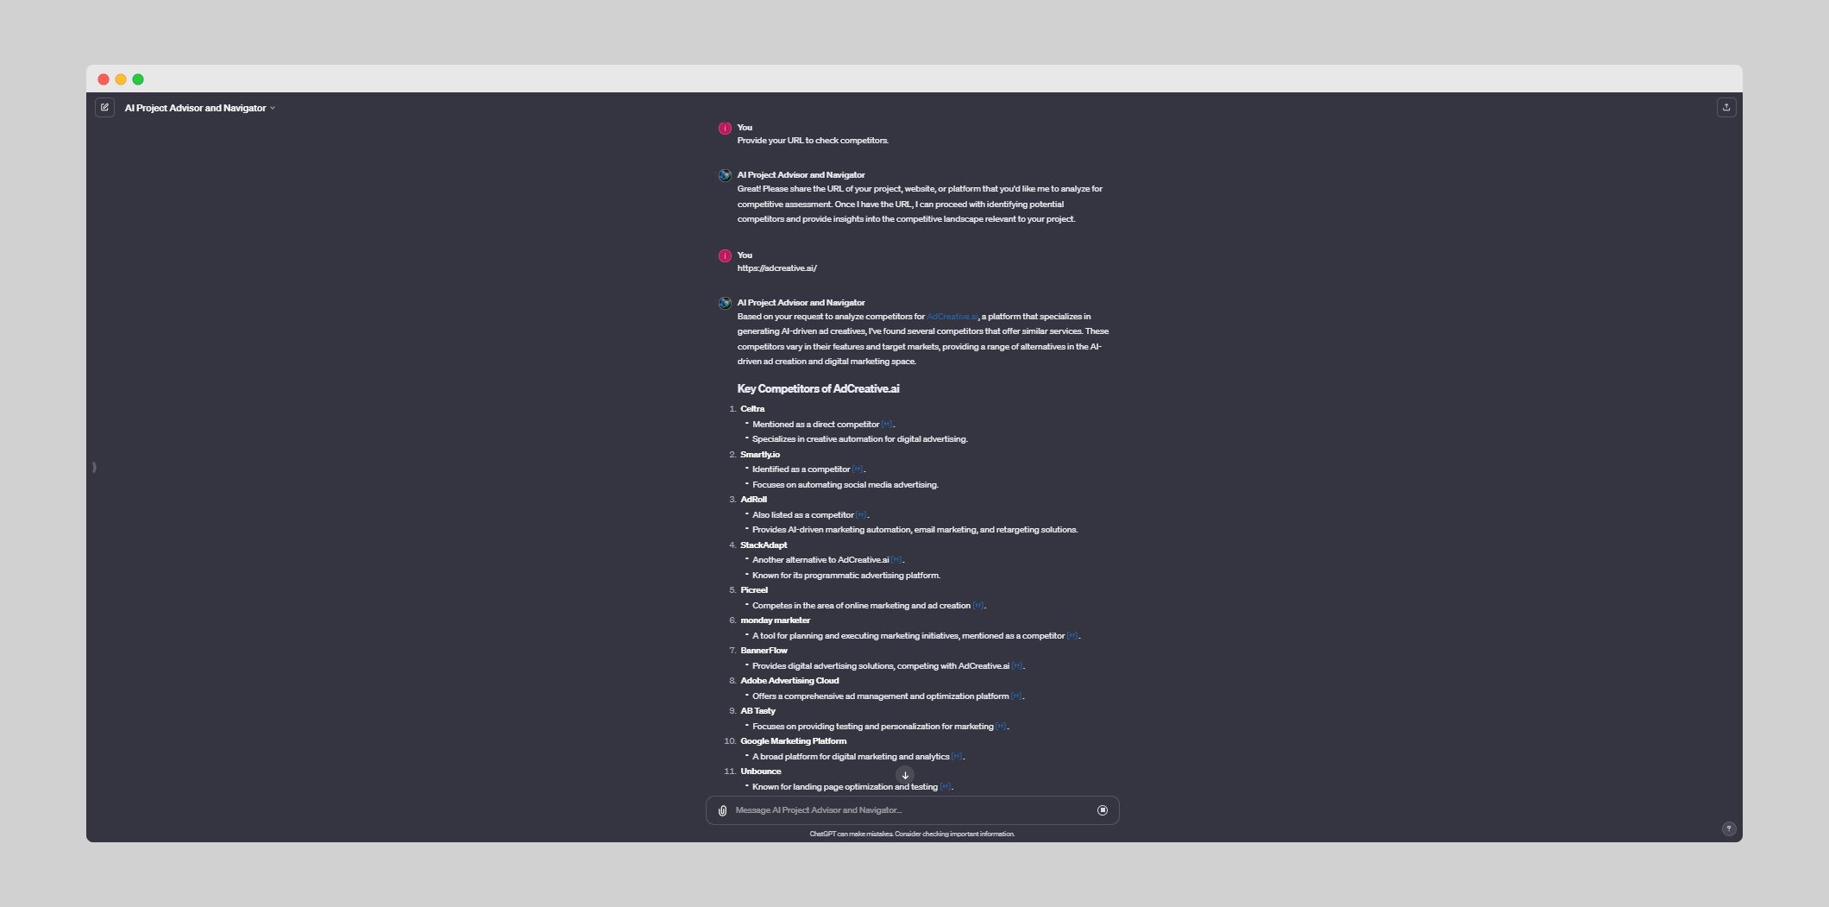1829x907 pixels.
Task: Open citation after StackAdapt alternative line
Action: [x=896, y=560]
